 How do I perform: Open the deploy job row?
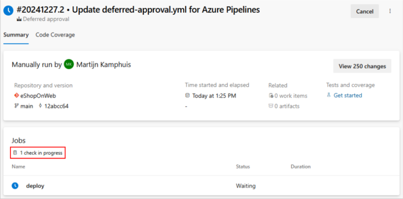coord(201,186)
